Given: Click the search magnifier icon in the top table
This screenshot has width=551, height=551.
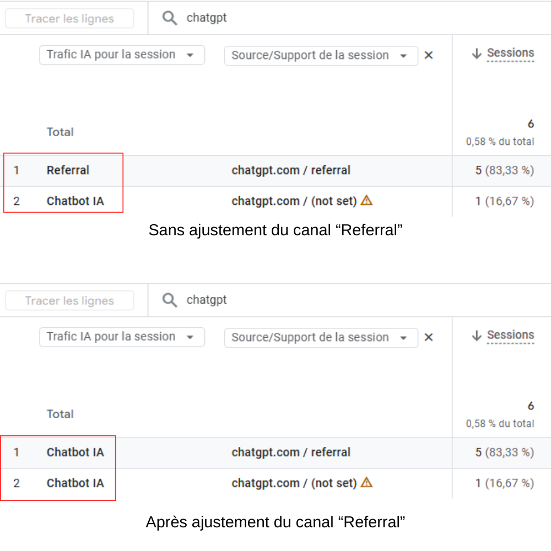Looking at the screenshot, I should tap(169, 18).
